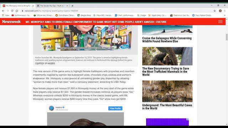Open the hasbro account name link
The width and height of the screenshot is (228, 128).
[x=59, y=107]
